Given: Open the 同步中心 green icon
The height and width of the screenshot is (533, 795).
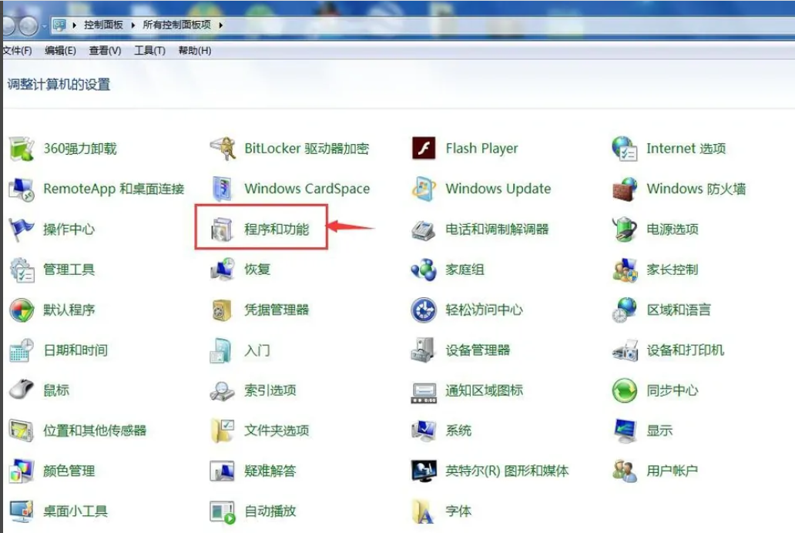Looking at the screenshot, I should tap(624, 391).
